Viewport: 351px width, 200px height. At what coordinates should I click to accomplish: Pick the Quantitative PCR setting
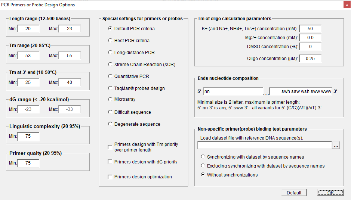(110, 76)
